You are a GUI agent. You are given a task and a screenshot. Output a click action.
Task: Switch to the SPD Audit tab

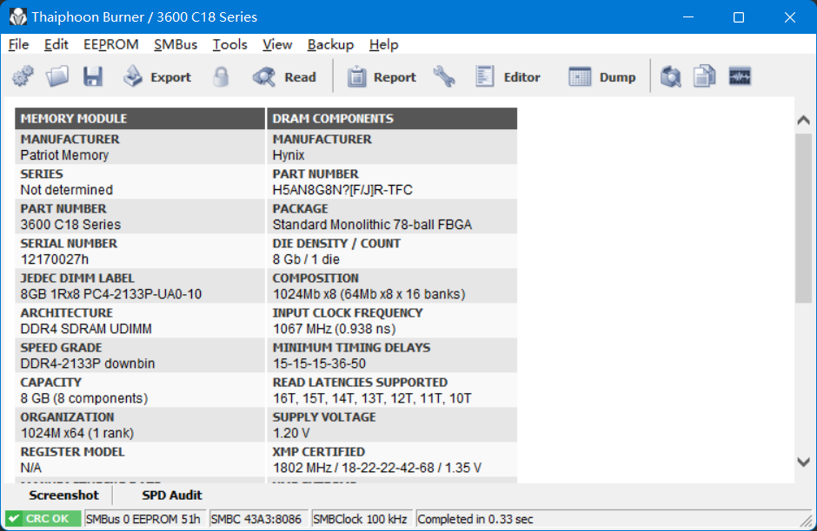(x=172, y=495)
